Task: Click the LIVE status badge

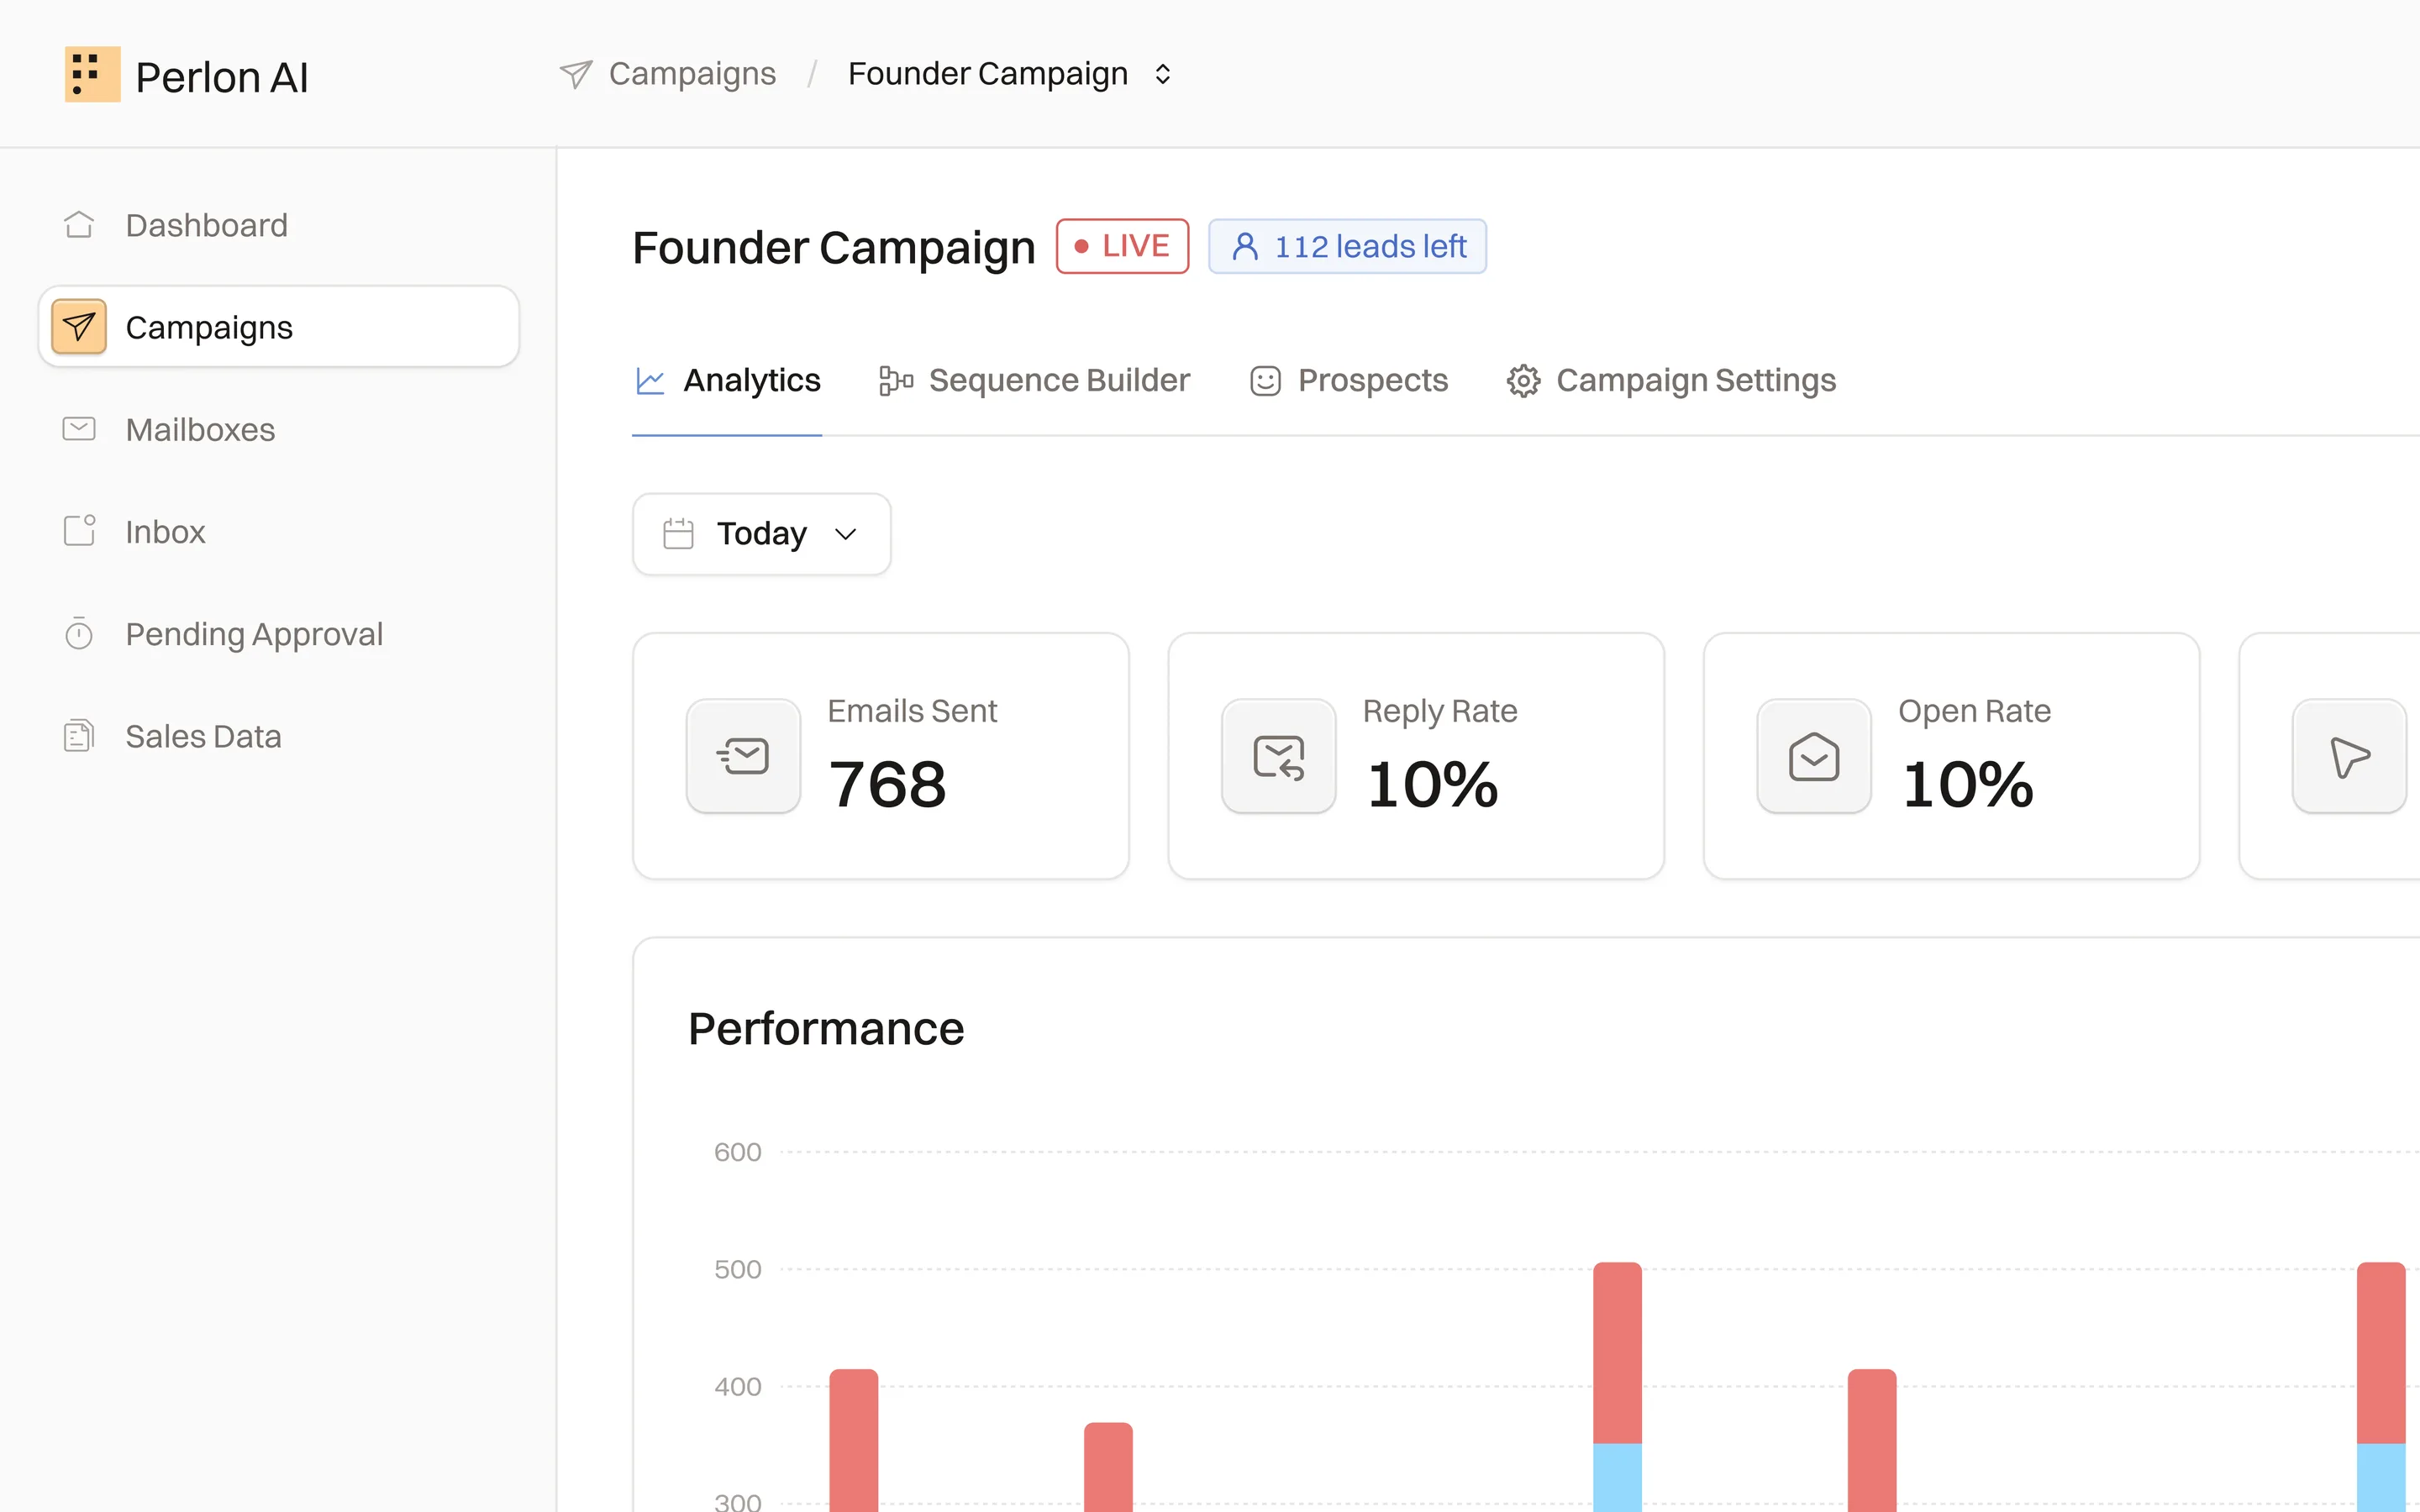Action: pyautogui.click(x=1122, y=246)
